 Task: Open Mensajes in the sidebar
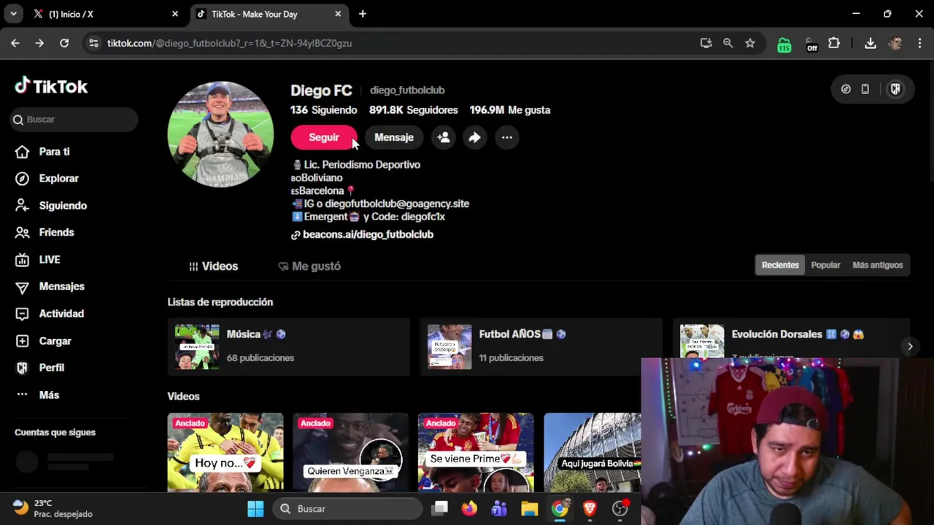click(x=50, y=287)
